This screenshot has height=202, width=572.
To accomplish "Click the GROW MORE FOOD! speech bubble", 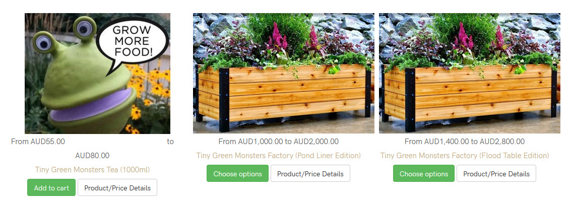I will (x=132, y=41).
